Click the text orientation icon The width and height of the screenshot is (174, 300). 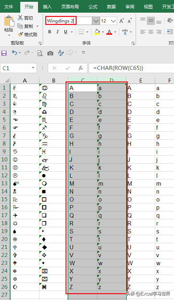tap(170, 21)
